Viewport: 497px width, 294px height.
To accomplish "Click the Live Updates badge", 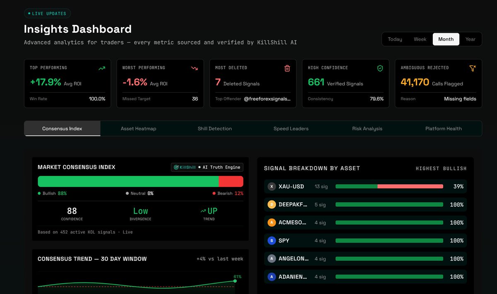I will point(47,14).
